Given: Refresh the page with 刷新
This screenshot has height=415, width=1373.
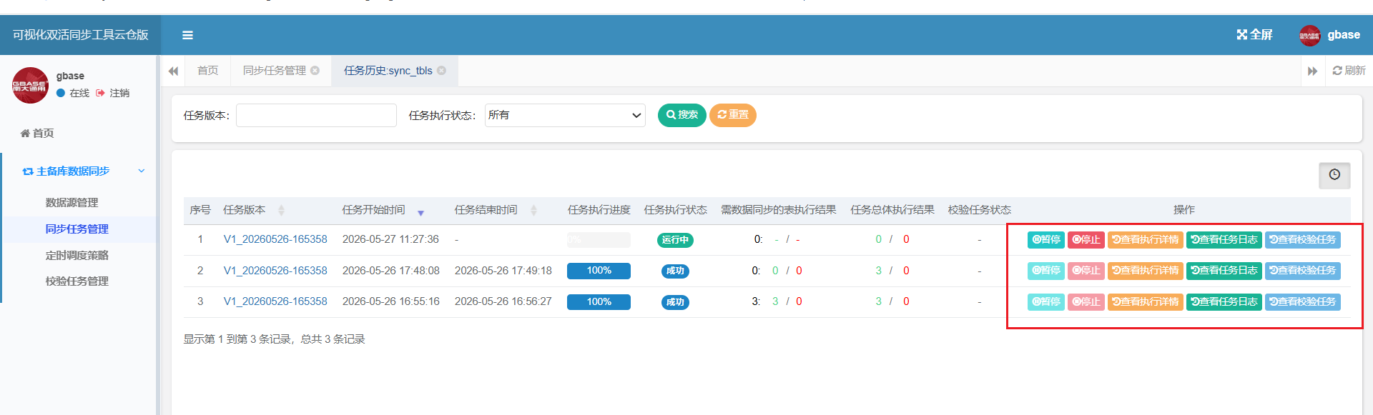Looking at the screenshot, I should pos(1349,71).
